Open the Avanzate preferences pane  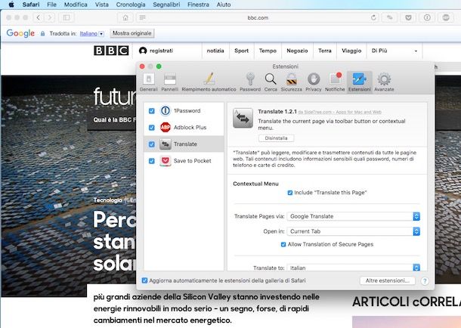[x=384, y=82]
